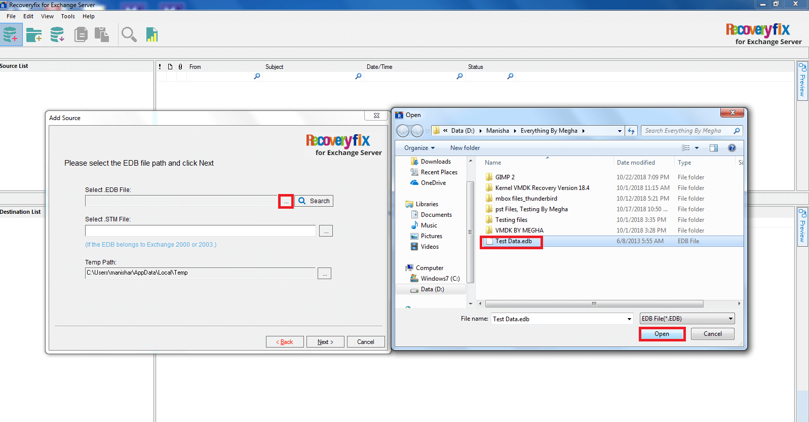The height and width of the screenshot is (422, 809).
Task: Open the recent locations dropdown arrow
Action: pyautogui.click(x=427, y=131)
